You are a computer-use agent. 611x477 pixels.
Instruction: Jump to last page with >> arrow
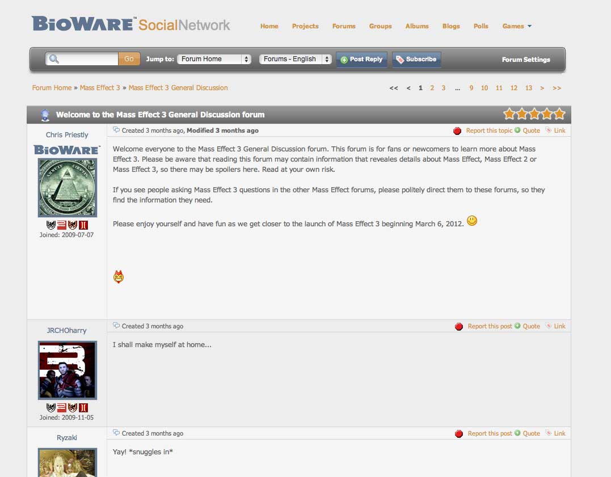pos(557,88)
